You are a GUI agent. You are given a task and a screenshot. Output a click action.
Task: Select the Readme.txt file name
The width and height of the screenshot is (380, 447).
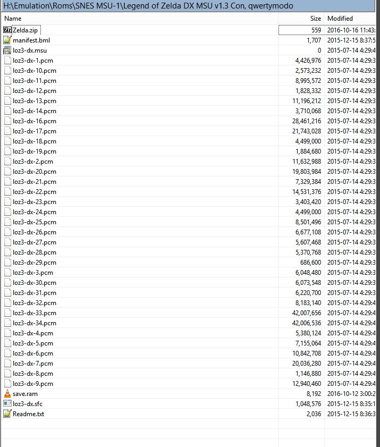[29, 414]
